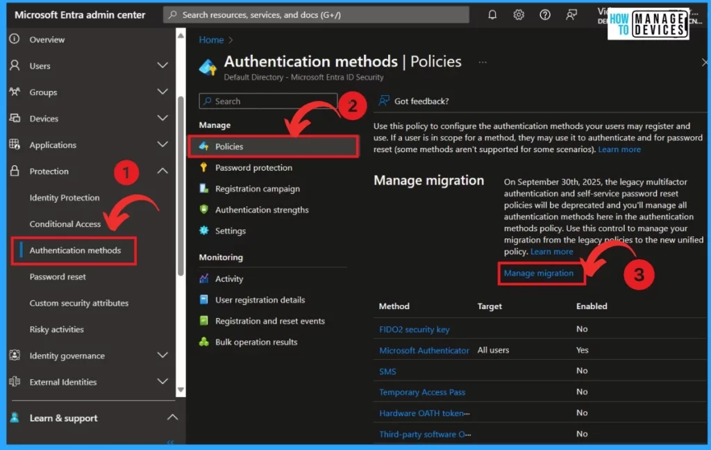Click Learn more after policy description

click(619, 149)
